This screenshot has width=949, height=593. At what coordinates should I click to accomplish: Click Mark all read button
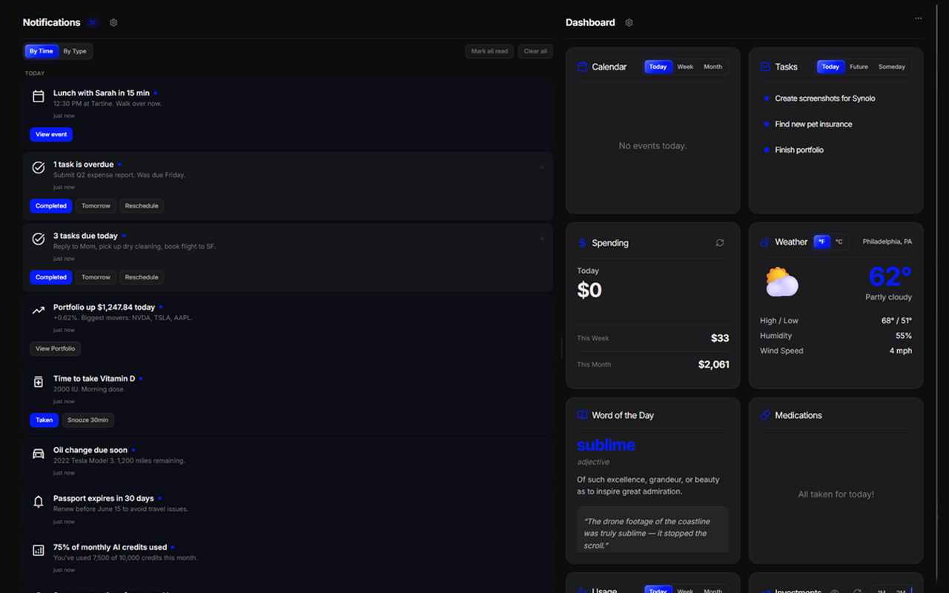pos(489,51)
